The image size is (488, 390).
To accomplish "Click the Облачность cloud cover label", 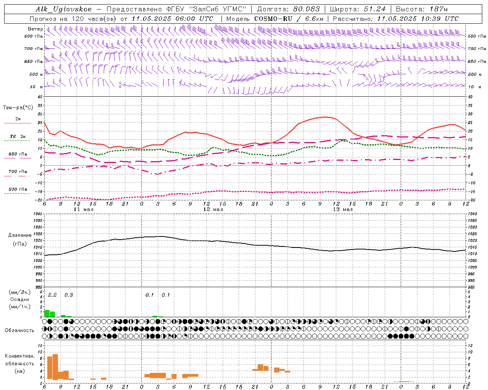I will pyautogui.click(x=19, y=330).
